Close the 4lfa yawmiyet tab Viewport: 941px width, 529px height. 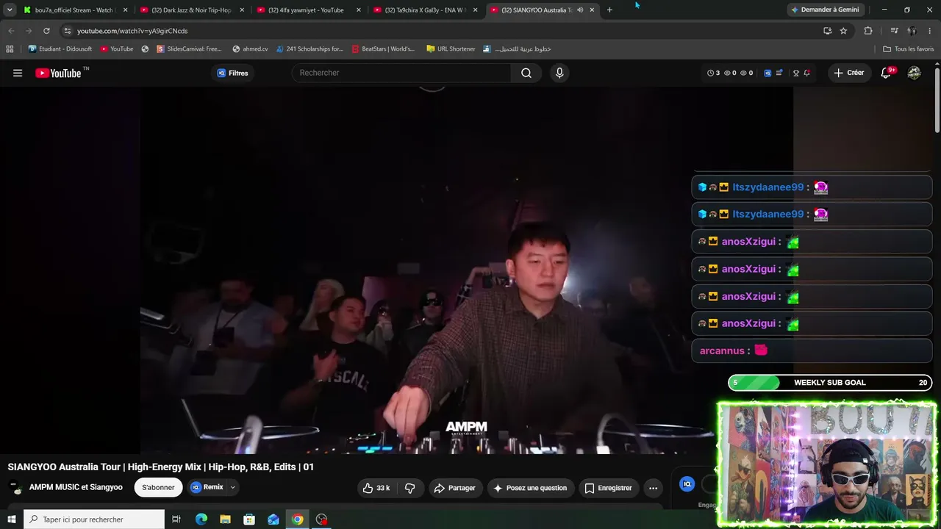coord(359,10)
